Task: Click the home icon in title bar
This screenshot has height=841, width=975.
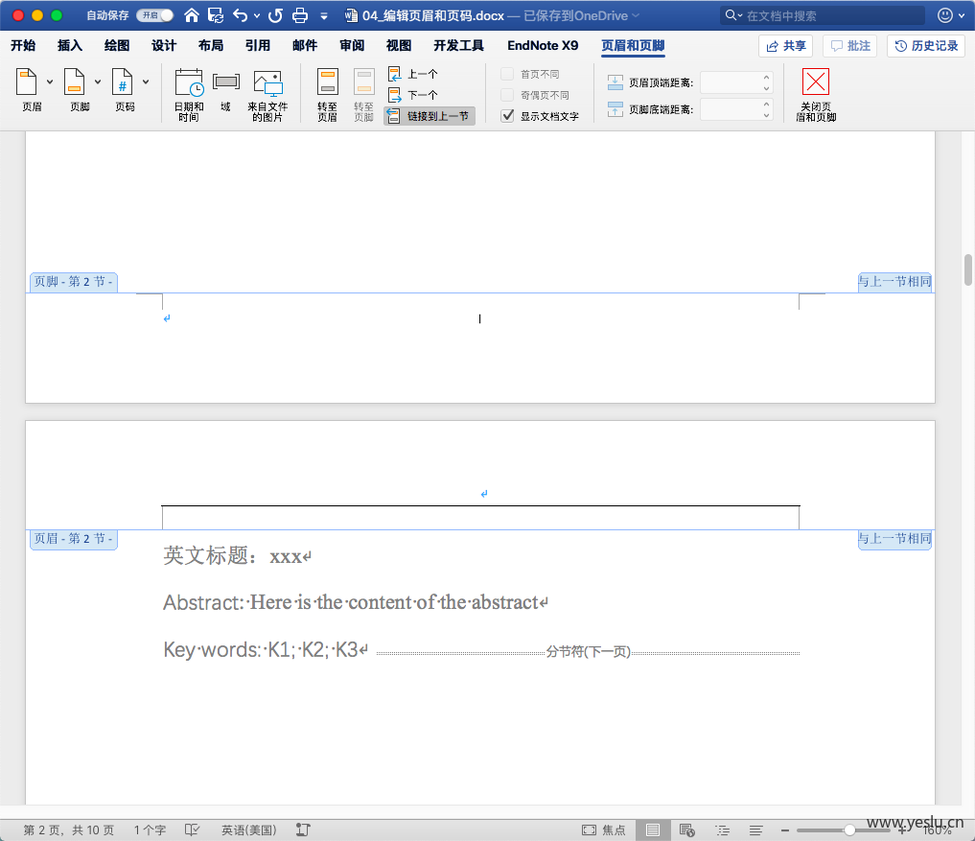Action: pos(192,15)
